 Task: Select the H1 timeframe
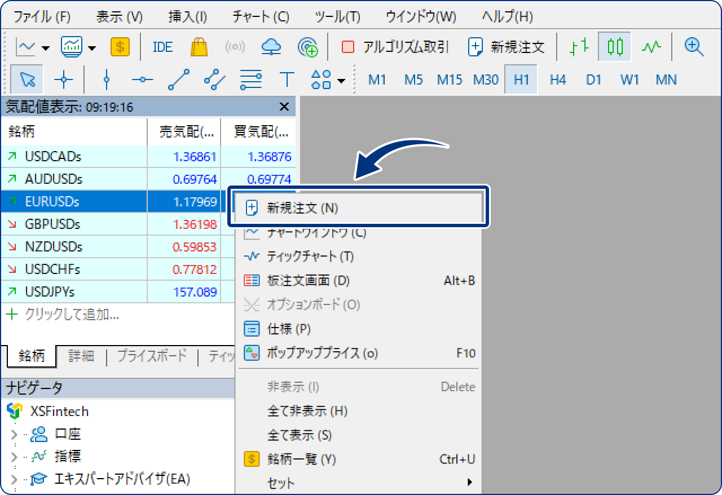tap(521, 79)
